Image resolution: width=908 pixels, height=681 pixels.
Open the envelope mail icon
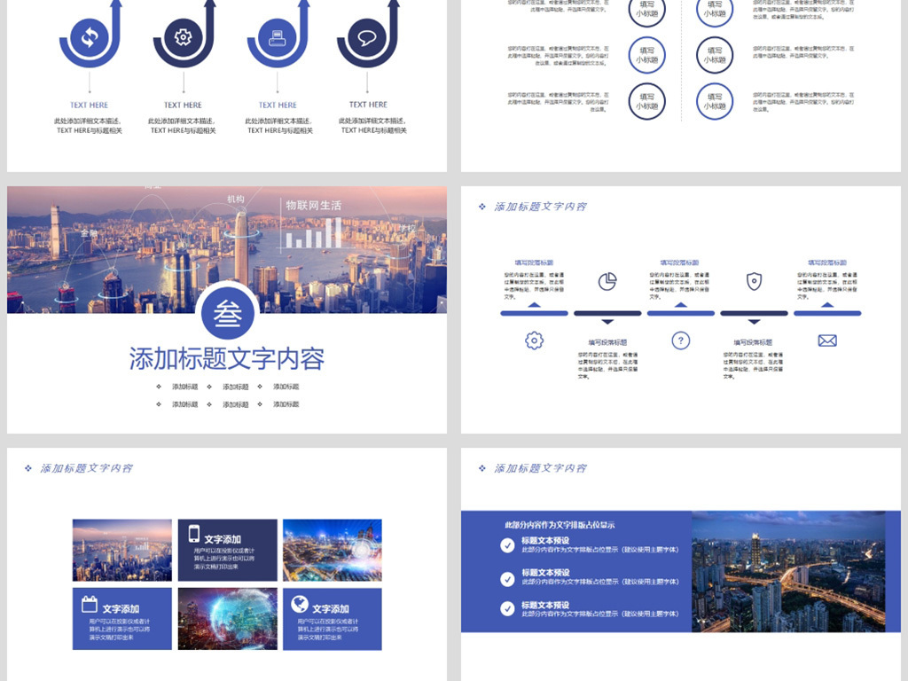[x=827, y=340]
